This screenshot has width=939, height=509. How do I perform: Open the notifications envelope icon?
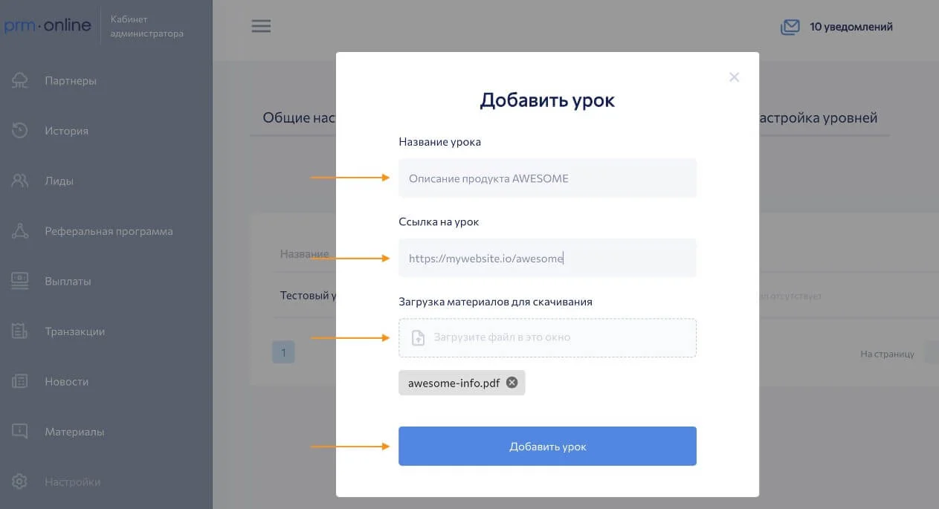[x=790, y=27]
